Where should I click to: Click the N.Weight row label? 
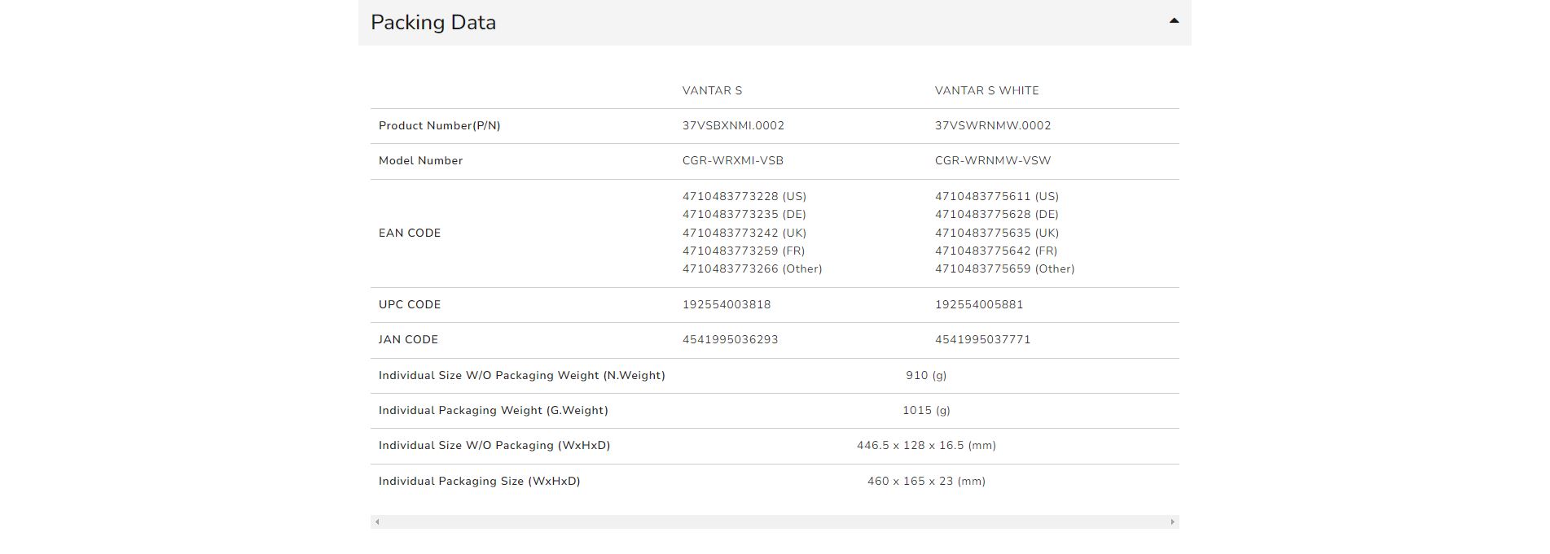[x=522, y=376]
